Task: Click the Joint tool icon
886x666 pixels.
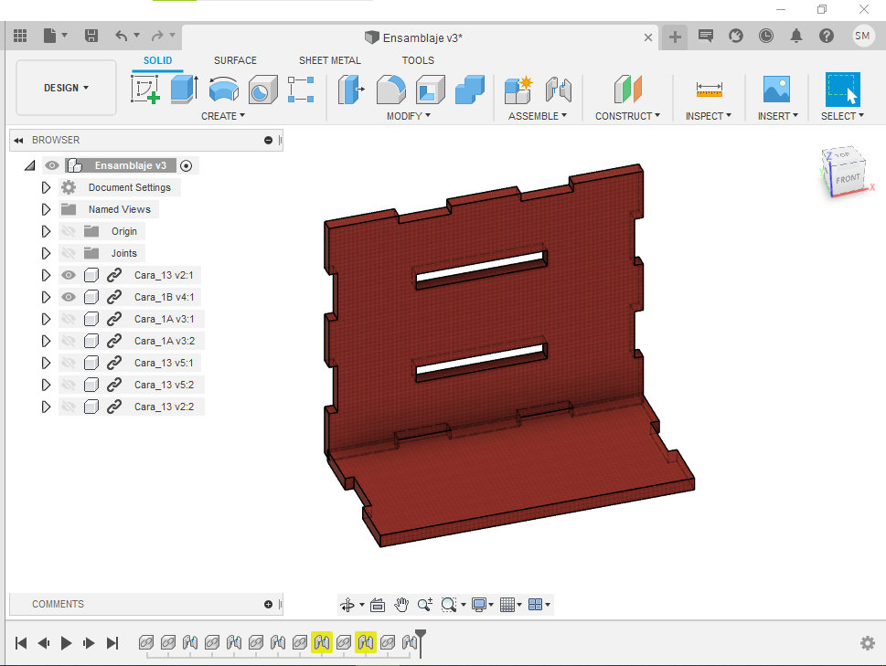Action: [x=559, y=90]
